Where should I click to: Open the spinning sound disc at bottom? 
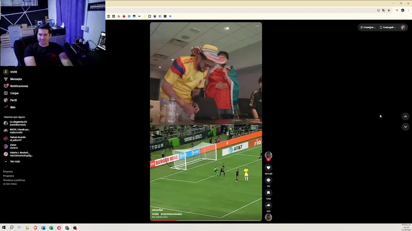click(268, 217)
